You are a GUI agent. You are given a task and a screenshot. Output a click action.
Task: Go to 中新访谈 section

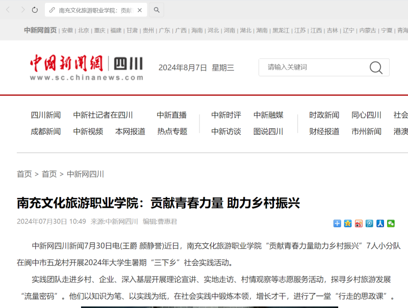tap(226, 132)
